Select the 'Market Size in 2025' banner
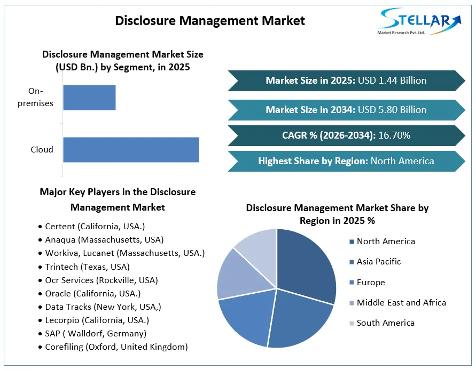 (x=346, y=81)
